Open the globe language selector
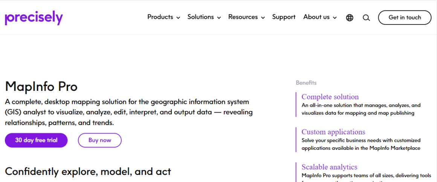437x182 pixels. point(350,18)
